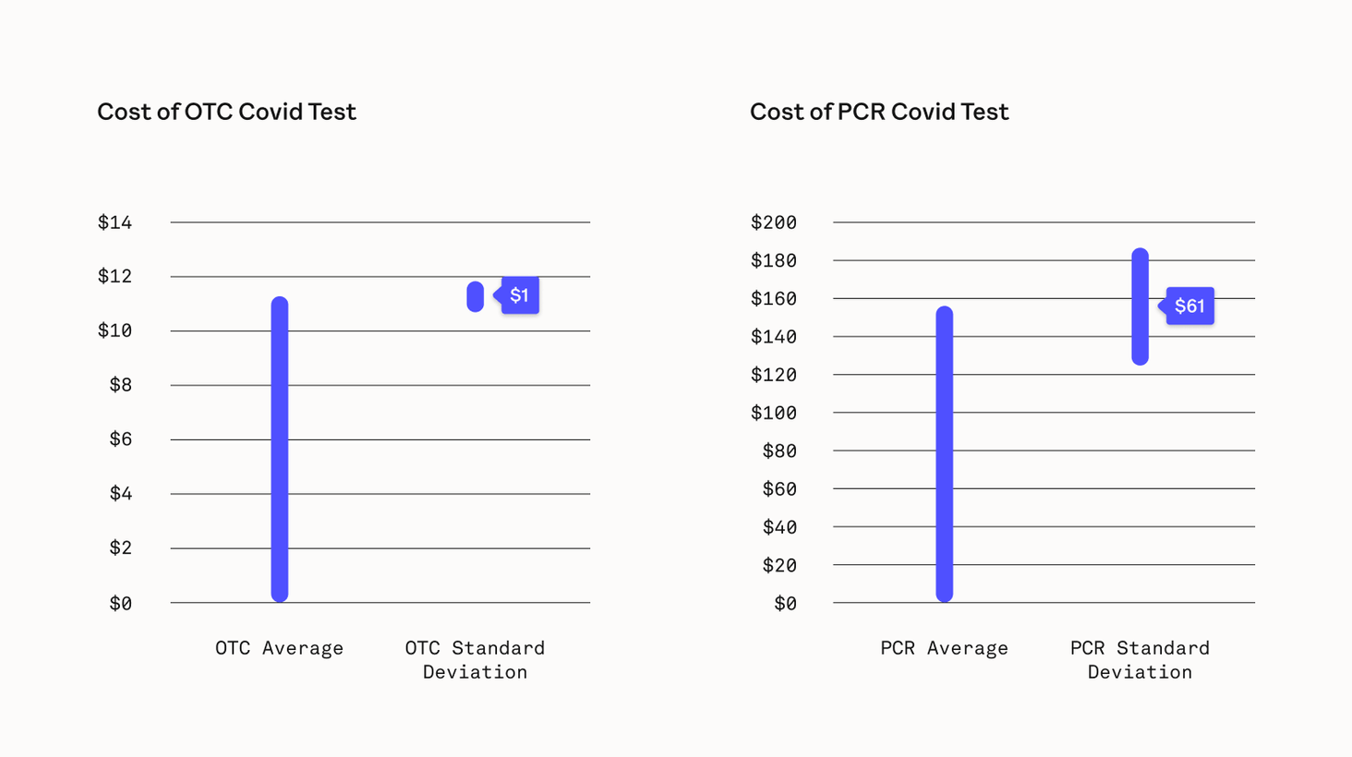This screenshot has height=757, width=1352.
Task: Click the $1 data label tooltip
Action: (520, 295)
